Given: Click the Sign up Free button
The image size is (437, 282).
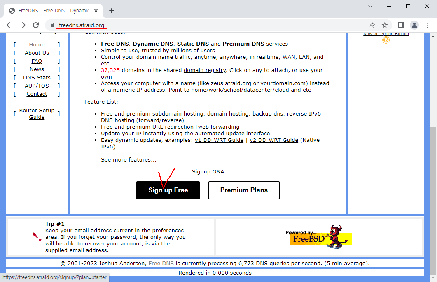Looking at the screenshot, I should tap(168, 190).
